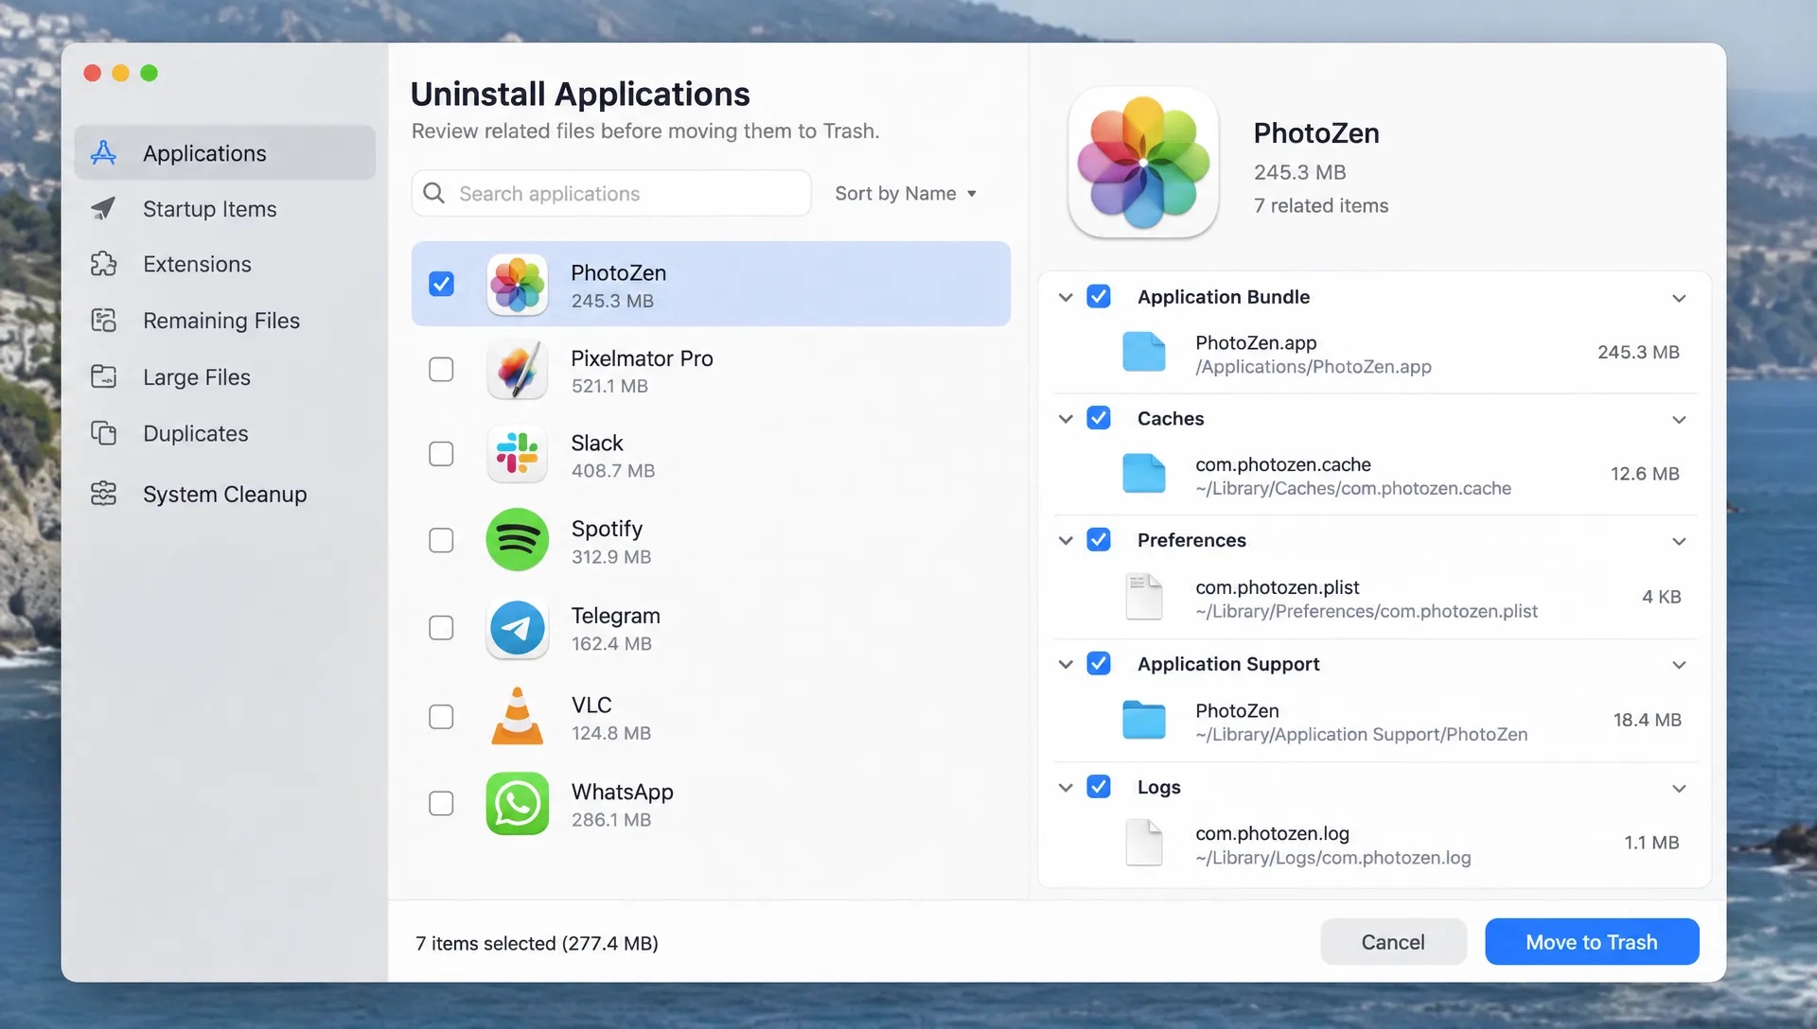Click the Startup Items paper plane icon

coord(103,208)
